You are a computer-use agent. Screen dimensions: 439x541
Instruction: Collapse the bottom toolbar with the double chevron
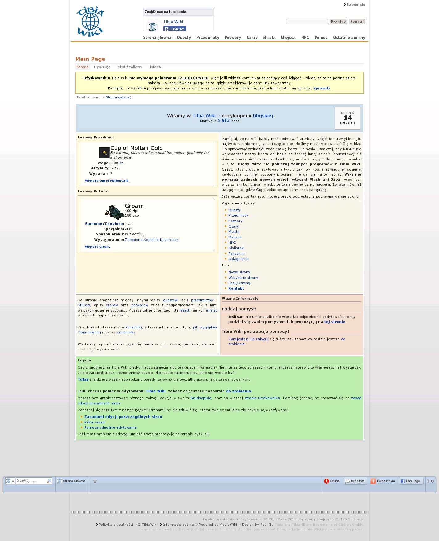click(x=432, y=481)
